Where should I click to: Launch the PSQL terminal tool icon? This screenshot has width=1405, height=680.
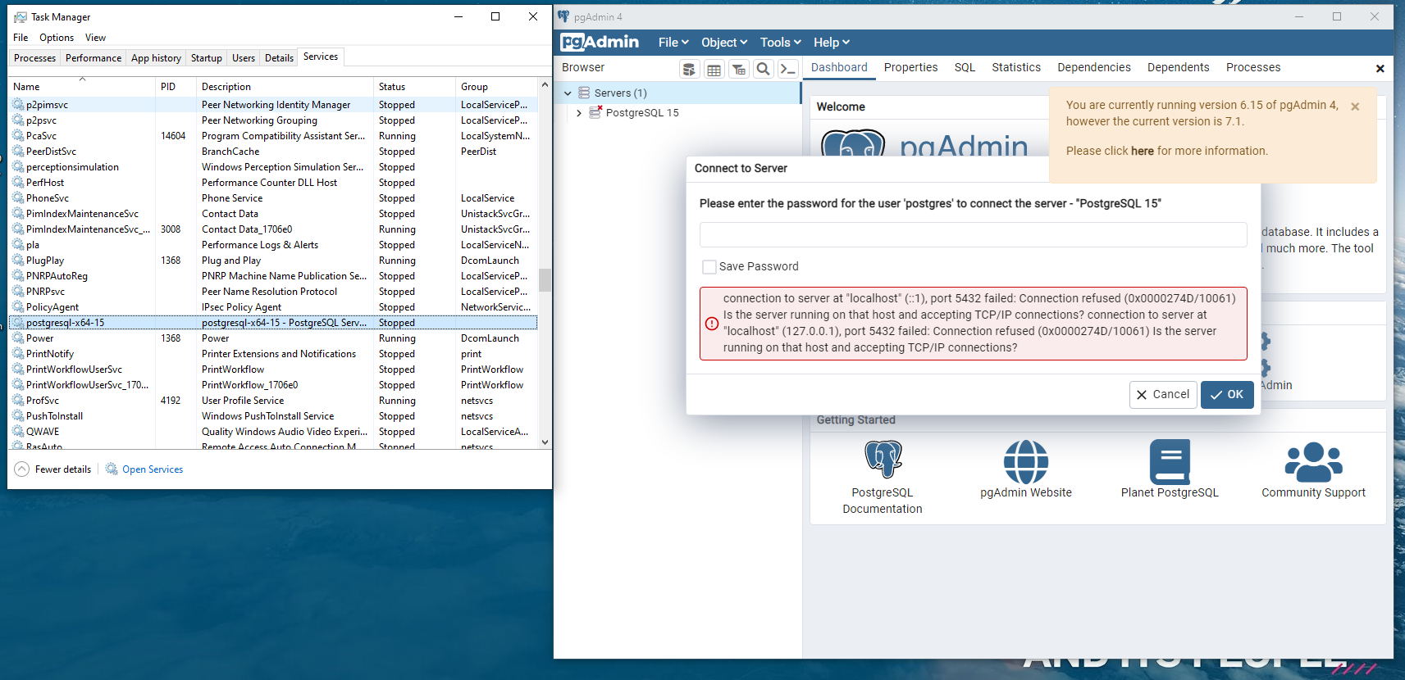point(787,70)
